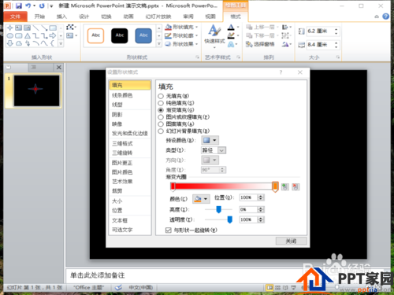Image resolution: width=394 pixels, height=295 pixels.
Task: Open 形状样式 group dialog launcher
Action: pos(197,57)
